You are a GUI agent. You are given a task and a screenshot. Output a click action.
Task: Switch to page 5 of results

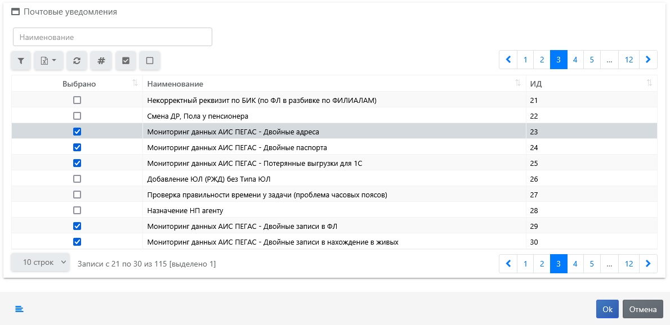(x=592, y=59)
